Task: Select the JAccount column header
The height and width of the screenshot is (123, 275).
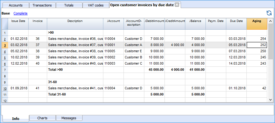Action: (x=114, y=23)
